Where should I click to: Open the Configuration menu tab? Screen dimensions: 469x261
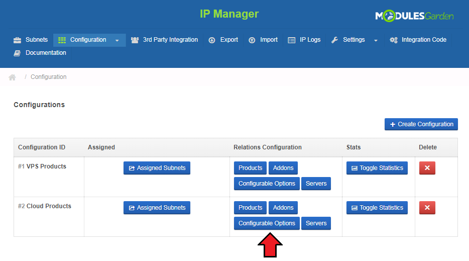(89, 40)
